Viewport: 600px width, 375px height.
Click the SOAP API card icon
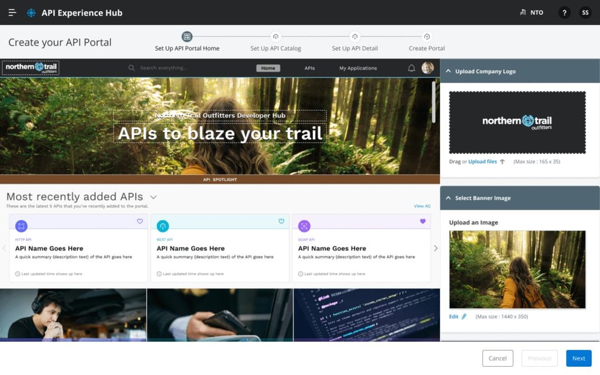point(304,226)
